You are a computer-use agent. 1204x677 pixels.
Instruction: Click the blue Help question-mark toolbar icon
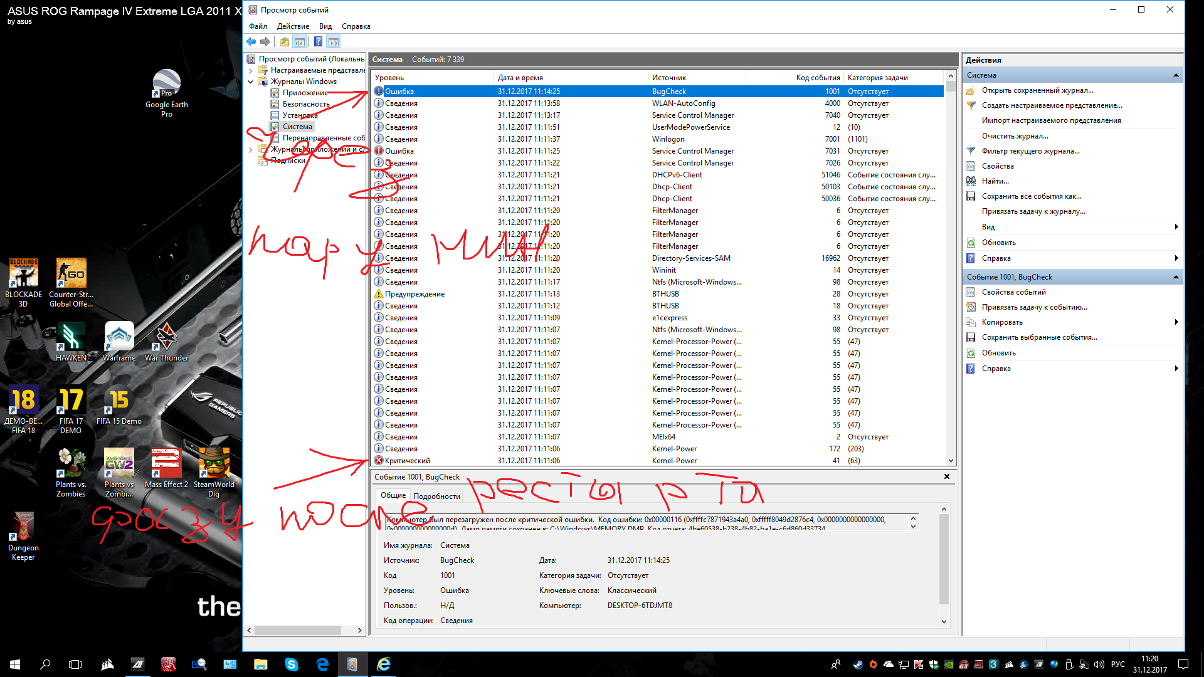[318, 42]
